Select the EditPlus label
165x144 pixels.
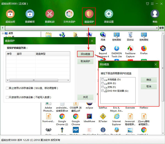(x=103, y=108)
